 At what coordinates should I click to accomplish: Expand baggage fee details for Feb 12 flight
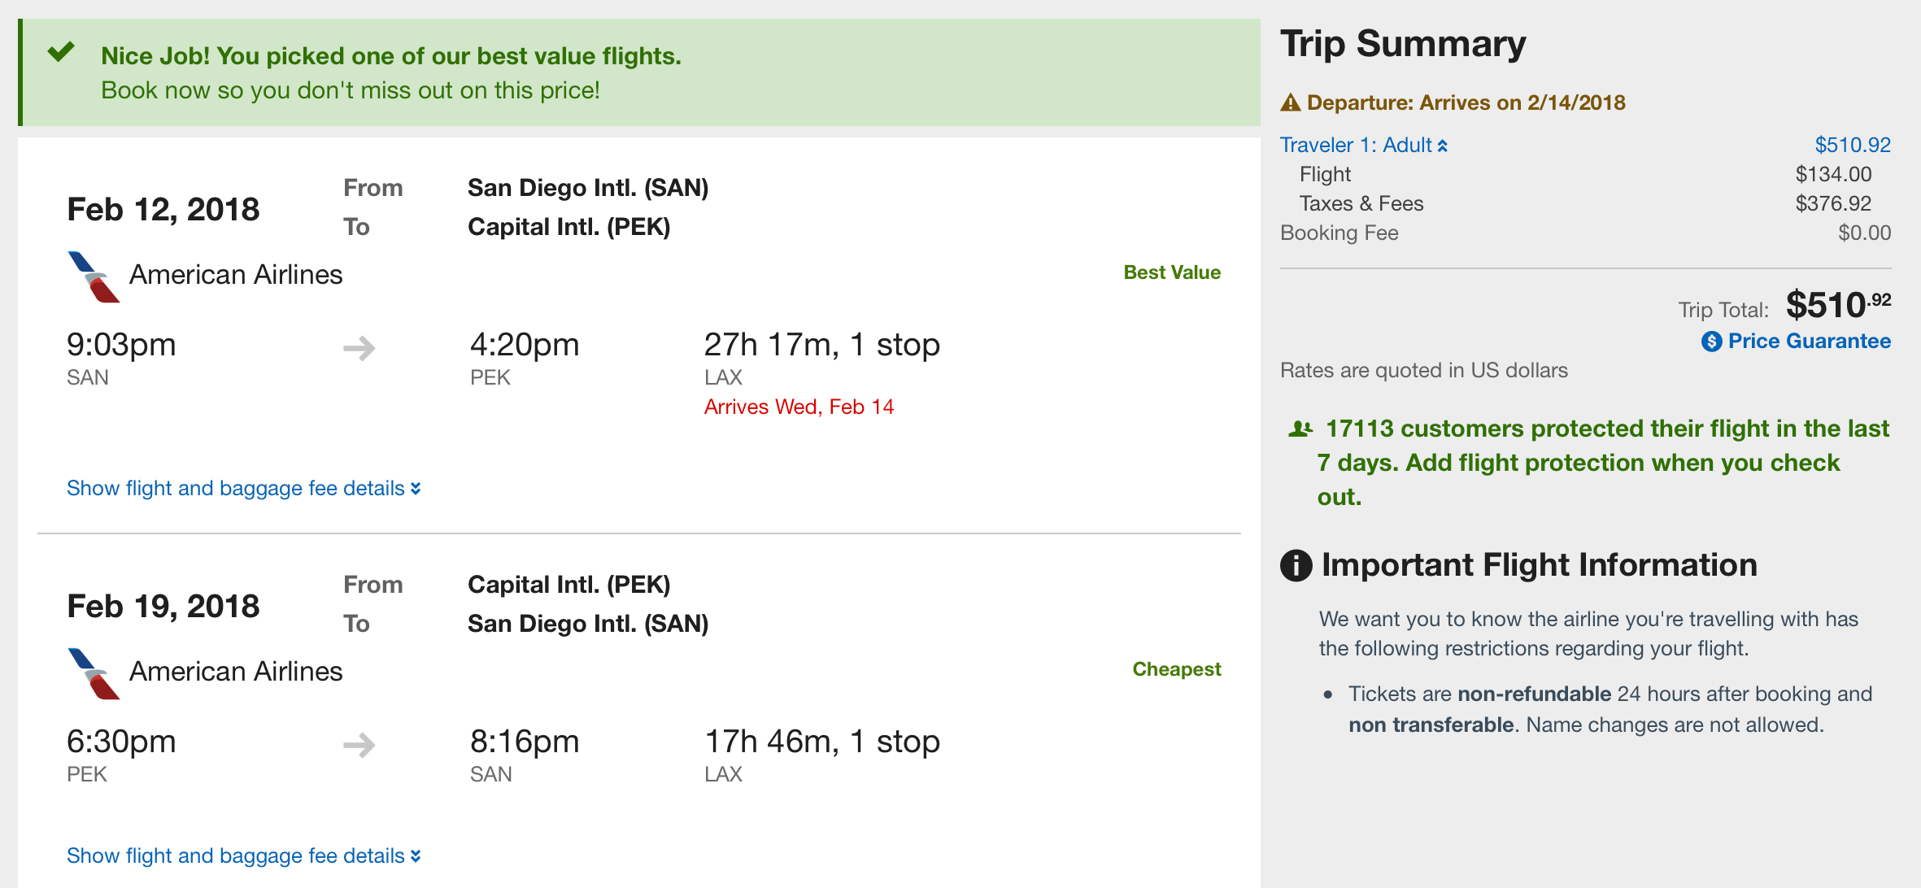pos(244,488)
